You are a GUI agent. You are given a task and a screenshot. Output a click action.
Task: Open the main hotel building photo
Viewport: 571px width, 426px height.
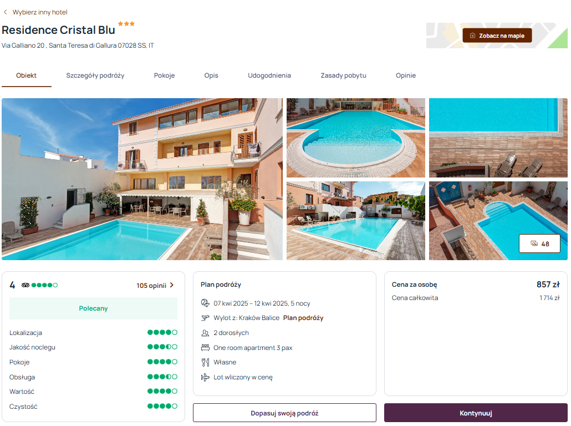click(x=142, y=179)
